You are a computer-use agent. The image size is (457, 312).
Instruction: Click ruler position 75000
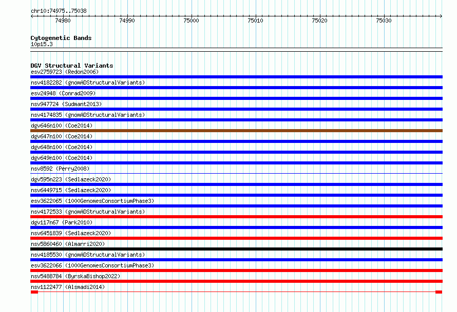191,20
